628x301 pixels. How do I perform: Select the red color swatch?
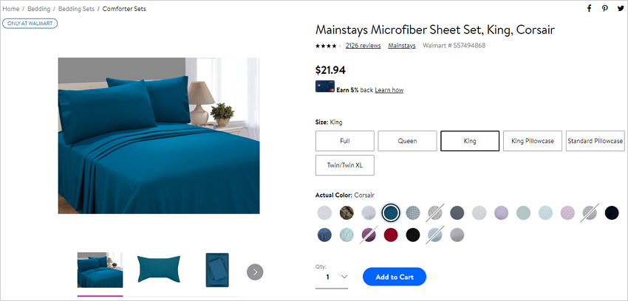(391, 235)
